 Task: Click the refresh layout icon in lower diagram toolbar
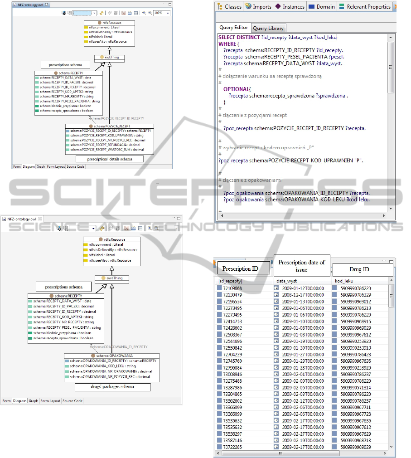[102, 228]
